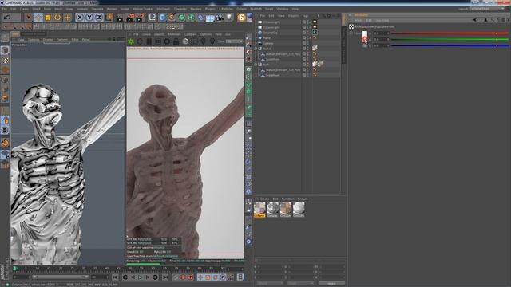511x287 pixels.
Task: Click Render to Picture Viewer icon
Action: click(x=130, y=18)
